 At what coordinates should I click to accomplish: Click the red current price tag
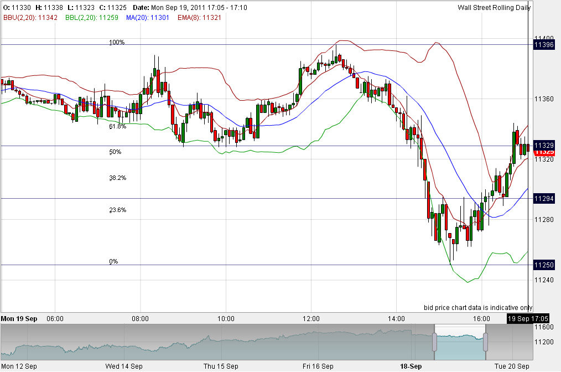click(x=544, y=153)
